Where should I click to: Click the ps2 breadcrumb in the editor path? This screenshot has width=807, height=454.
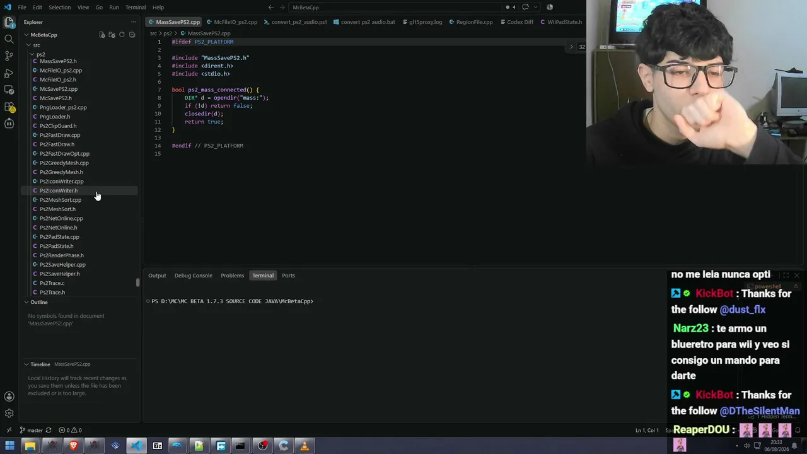point(168,33)
